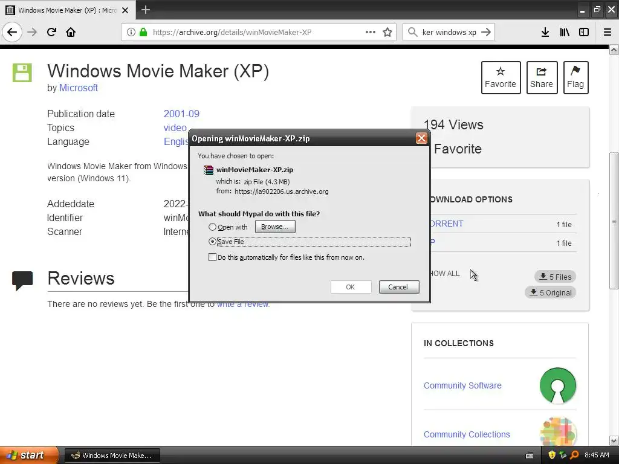Screen dimensions: 619x464
Task: Click the Reviews heading
Action: point(81,278)
